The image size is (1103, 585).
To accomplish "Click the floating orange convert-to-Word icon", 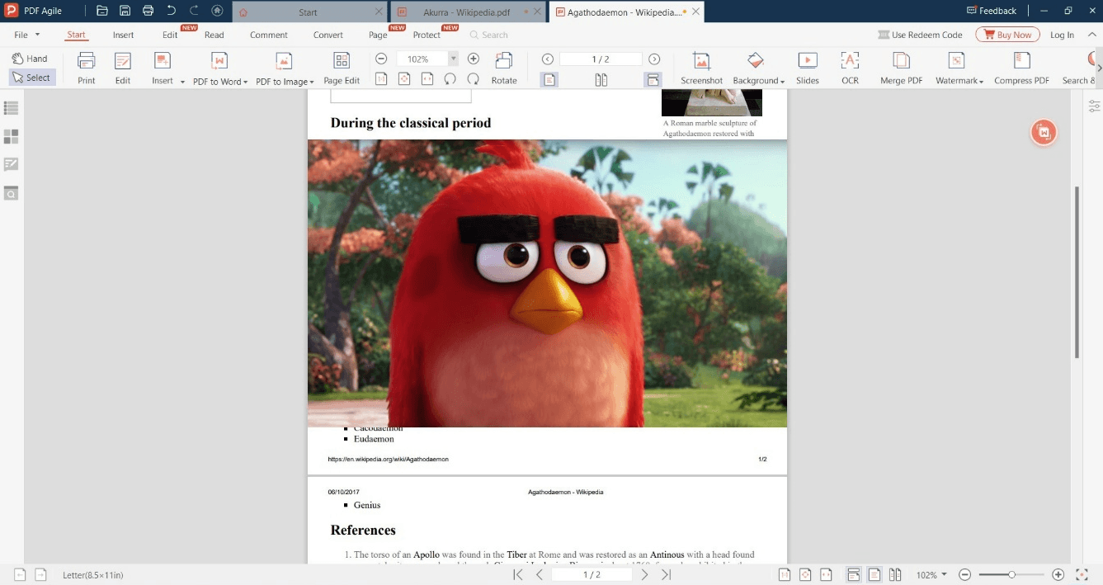I will [1044, 132].
